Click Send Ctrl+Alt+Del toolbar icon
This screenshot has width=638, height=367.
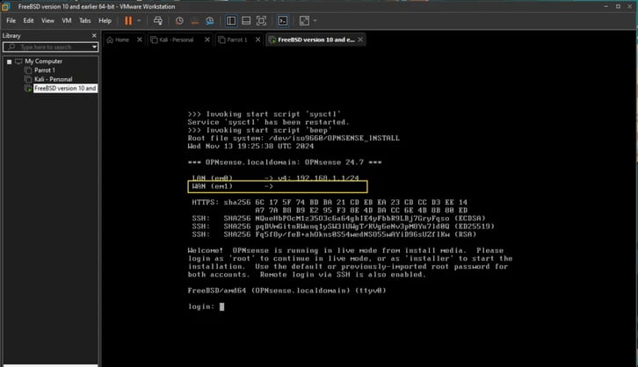[158, 21]
